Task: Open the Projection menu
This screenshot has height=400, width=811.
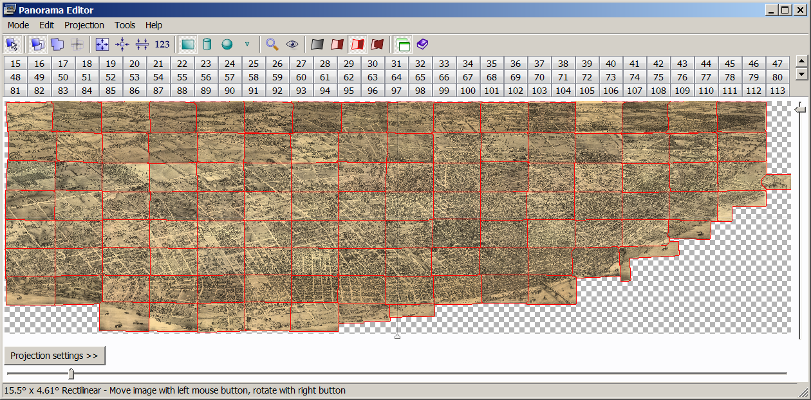Action: [x=84, y=25]
